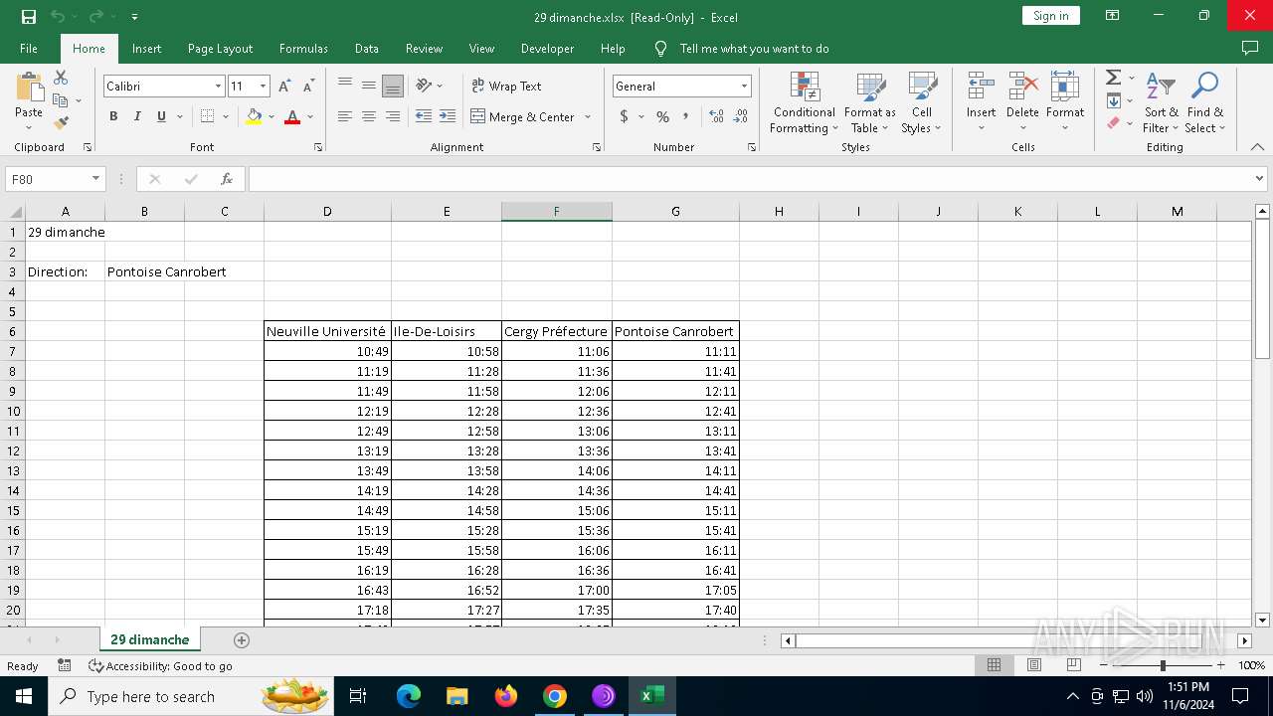
Task: Click Decrease Indent icon
Action: [x=424, y=116]
